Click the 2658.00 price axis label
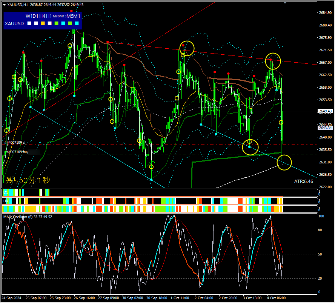 [x=326, y=88]
